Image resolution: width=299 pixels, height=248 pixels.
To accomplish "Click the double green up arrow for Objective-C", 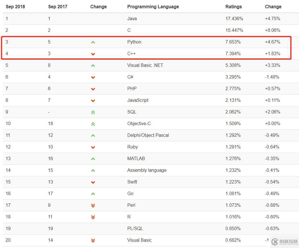I will 93,124.
